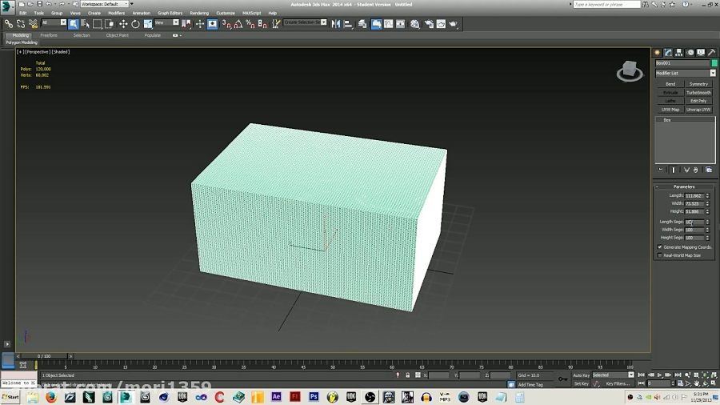Open the key filter Selected dropdown

(613, 375)
